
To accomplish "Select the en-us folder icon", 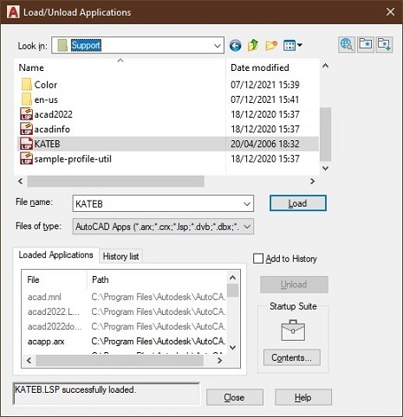I will tap(27, 99).
